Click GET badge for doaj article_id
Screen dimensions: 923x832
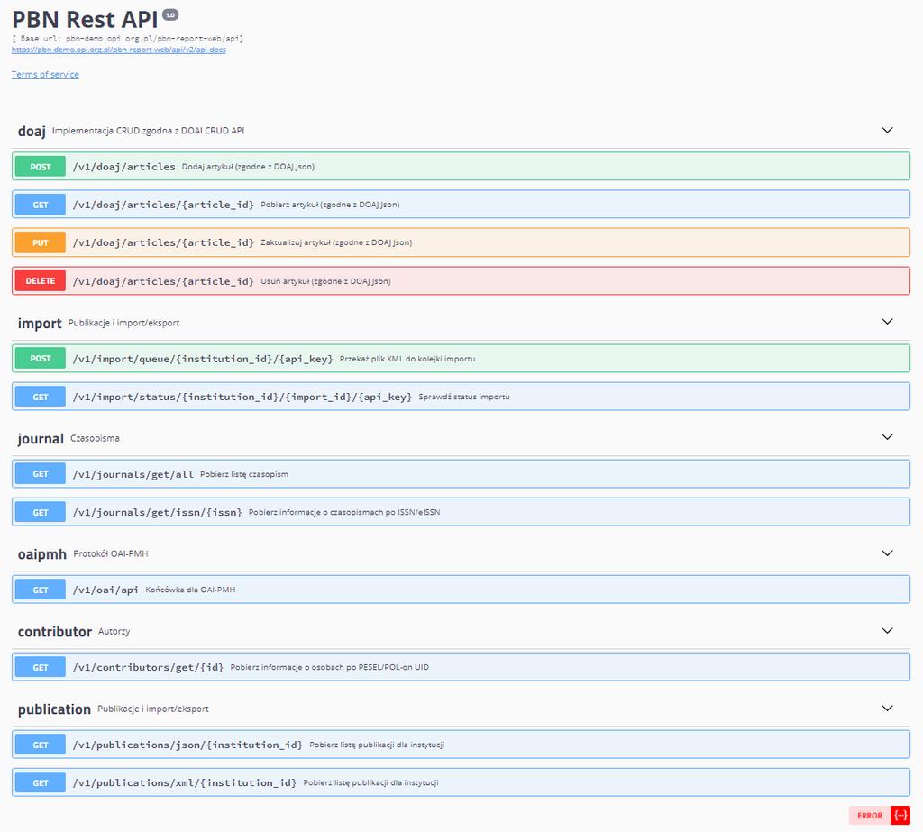[40, 205]
